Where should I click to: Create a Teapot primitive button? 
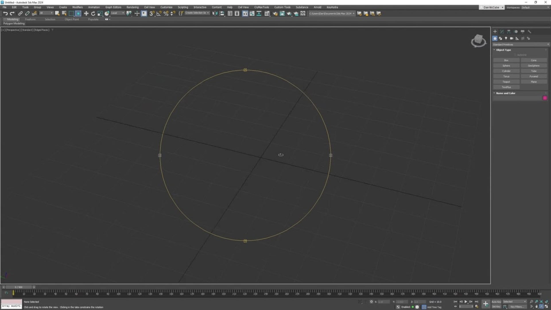(506, 82)
